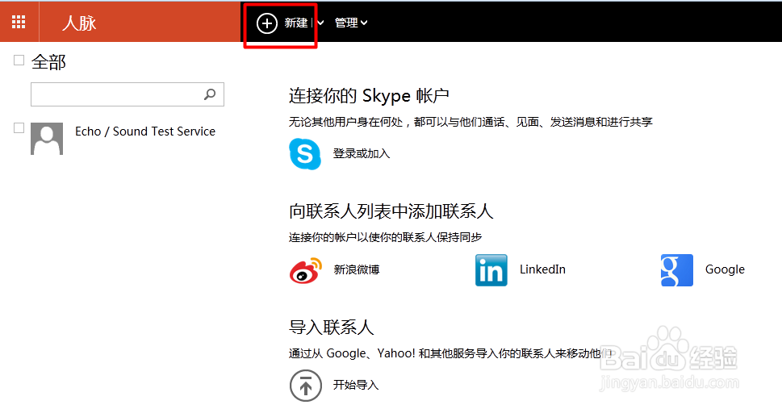Image resolution: width=782 pixels, height=409 pixels.
Task: Click the 人脉 header title
Action: click(x=79, y=23)
